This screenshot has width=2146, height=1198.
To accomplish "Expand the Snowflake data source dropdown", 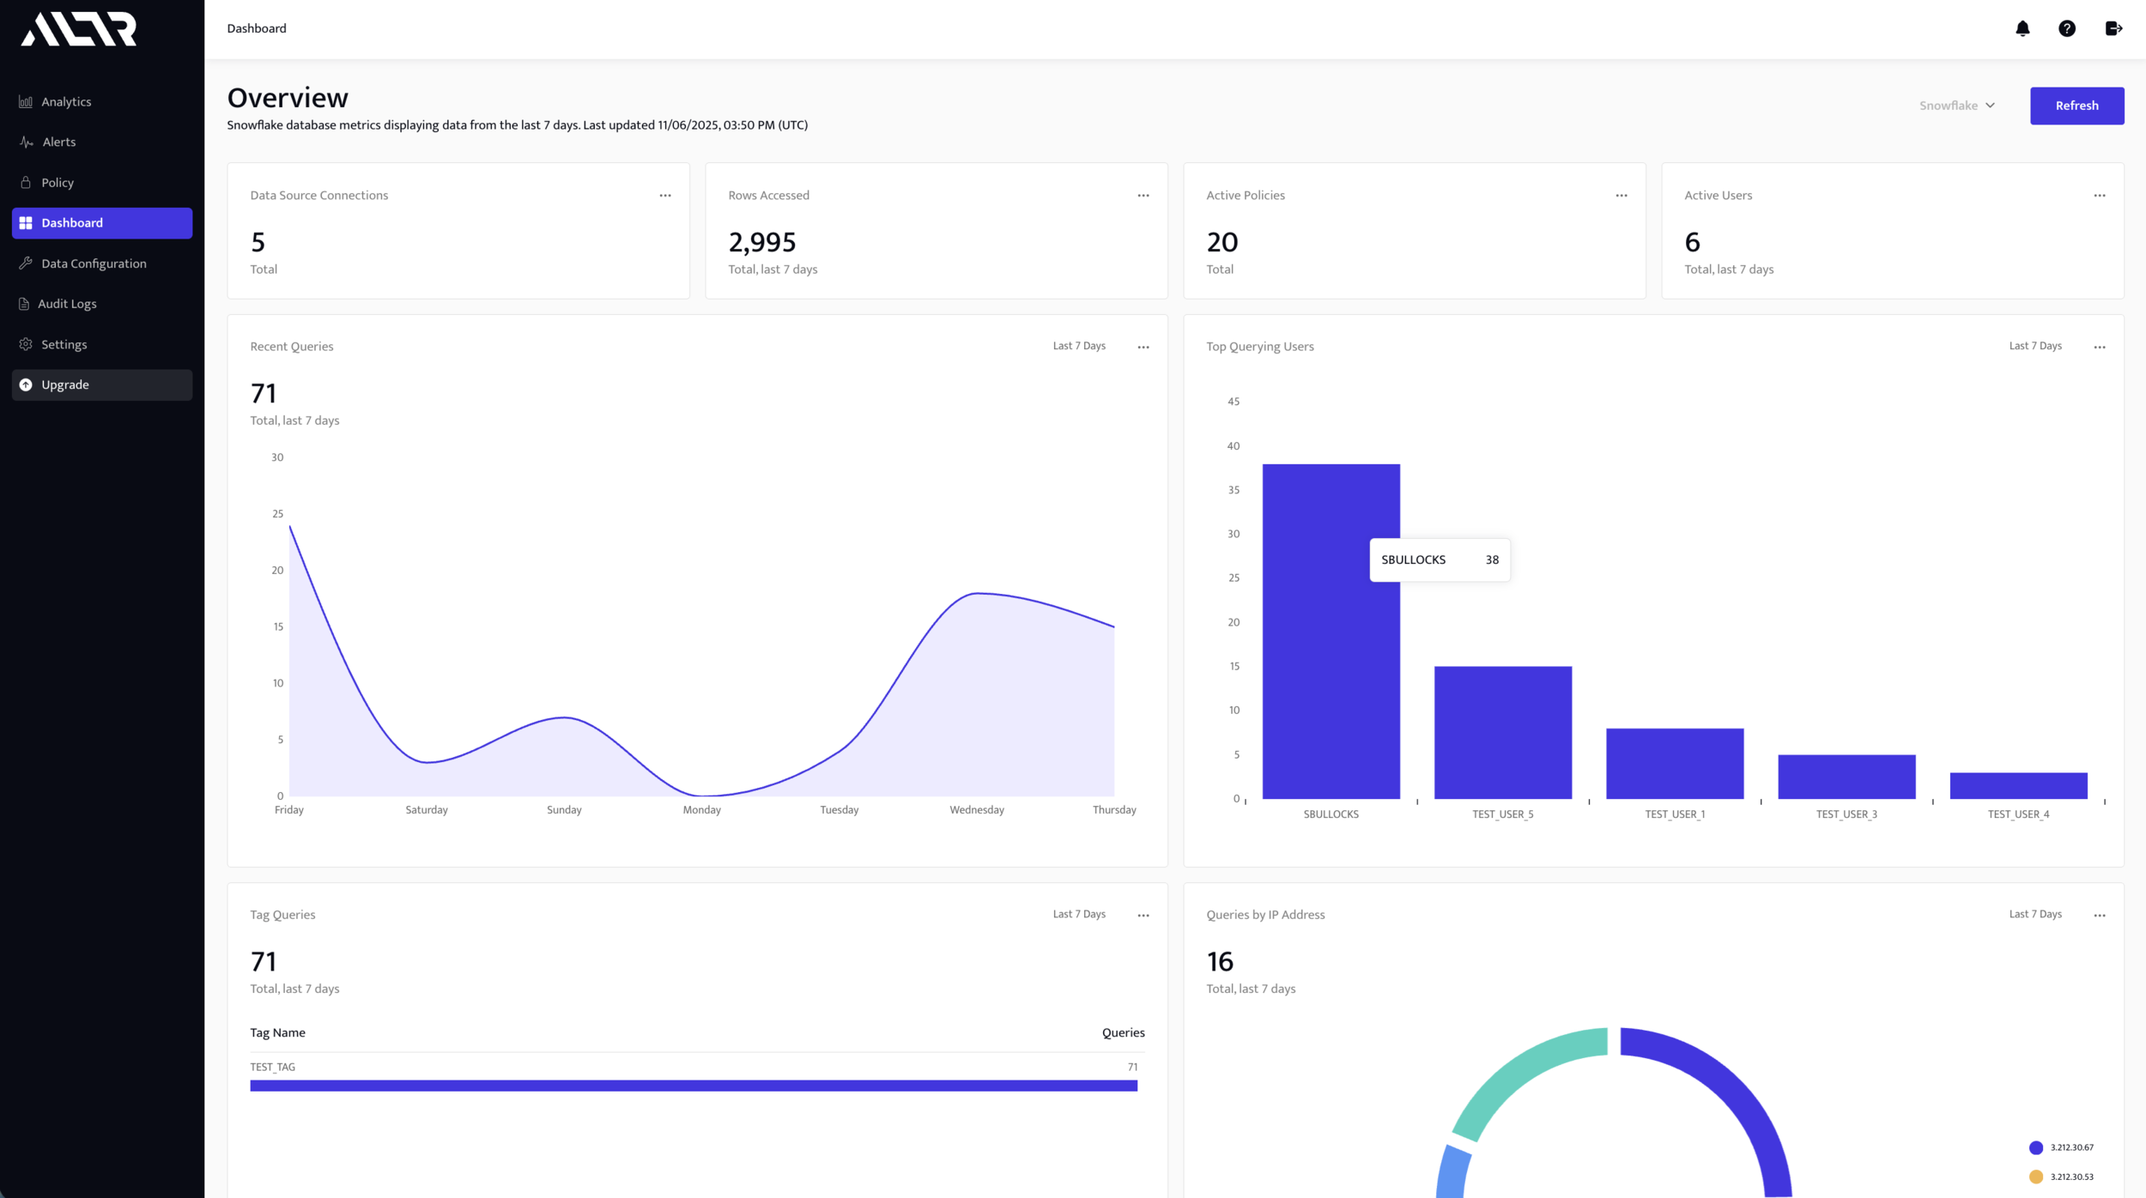I will click(x=1957, y=106).
